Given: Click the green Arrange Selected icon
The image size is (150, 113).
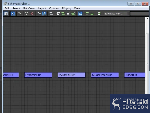Looking at the screenshot, I should click(63, 14).
